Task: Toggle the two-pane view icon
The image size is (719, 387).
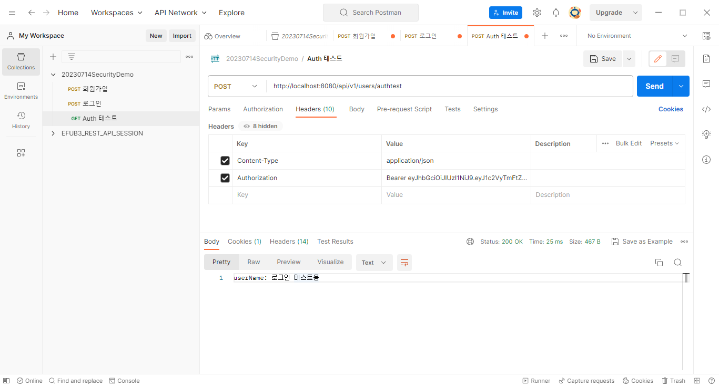Action: point(697,381)
